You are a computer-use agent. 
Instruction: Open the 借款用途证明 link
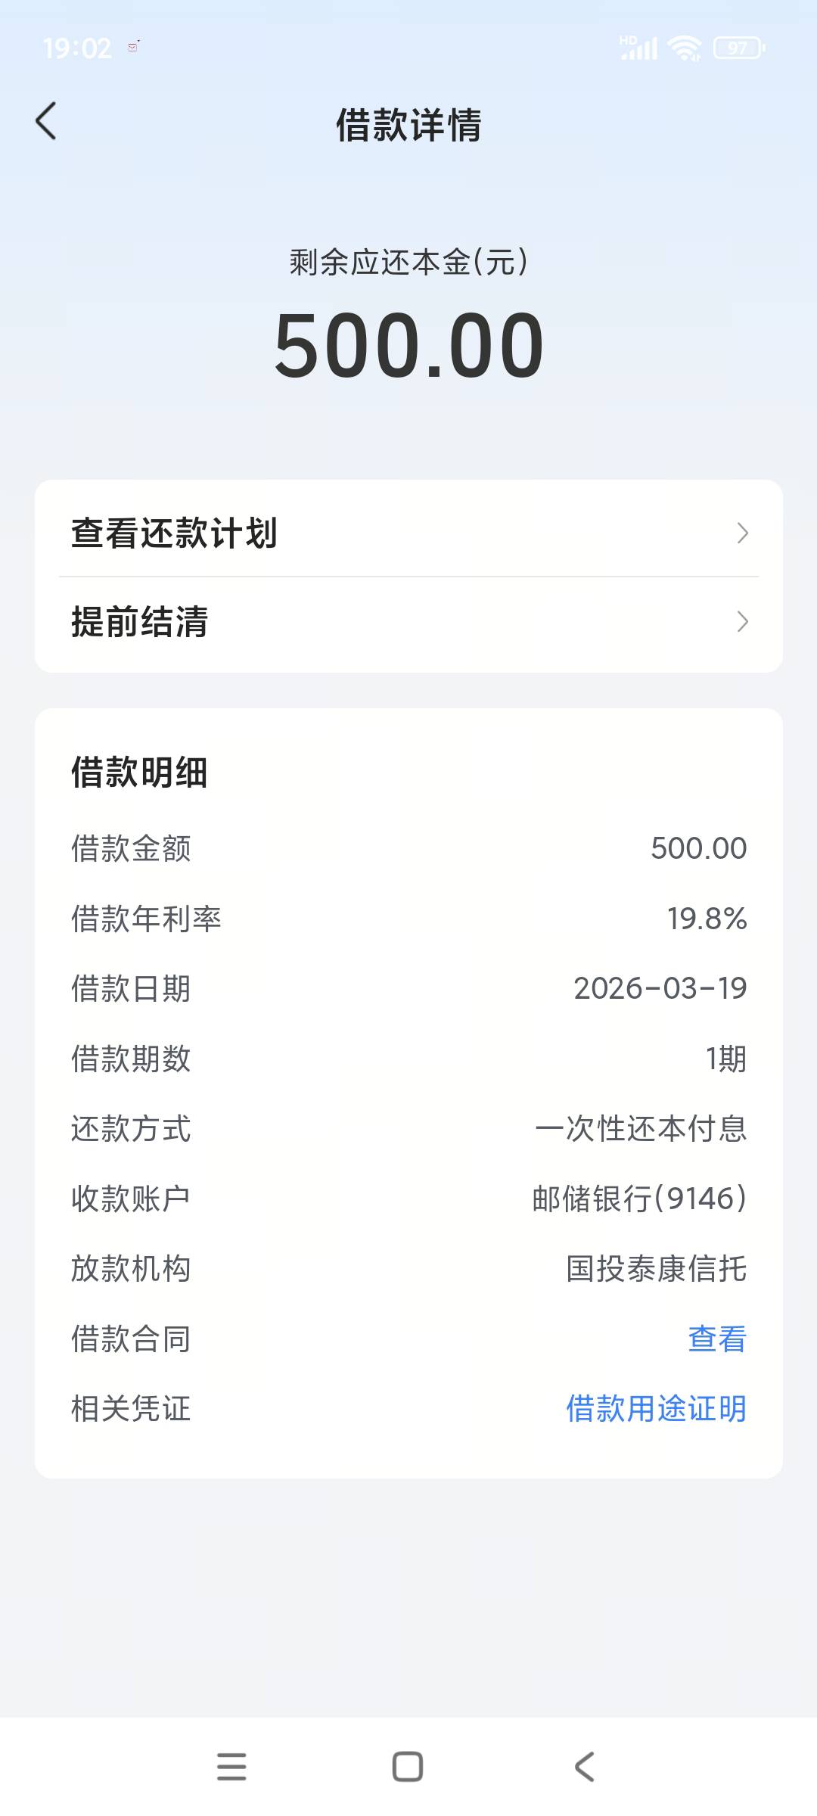[x=656, y=1409]
